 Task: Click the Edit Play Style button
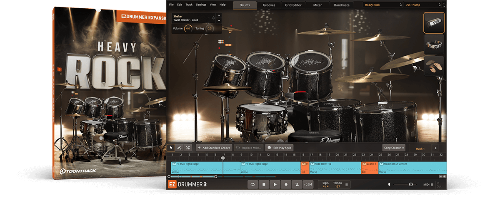point(280,148)
